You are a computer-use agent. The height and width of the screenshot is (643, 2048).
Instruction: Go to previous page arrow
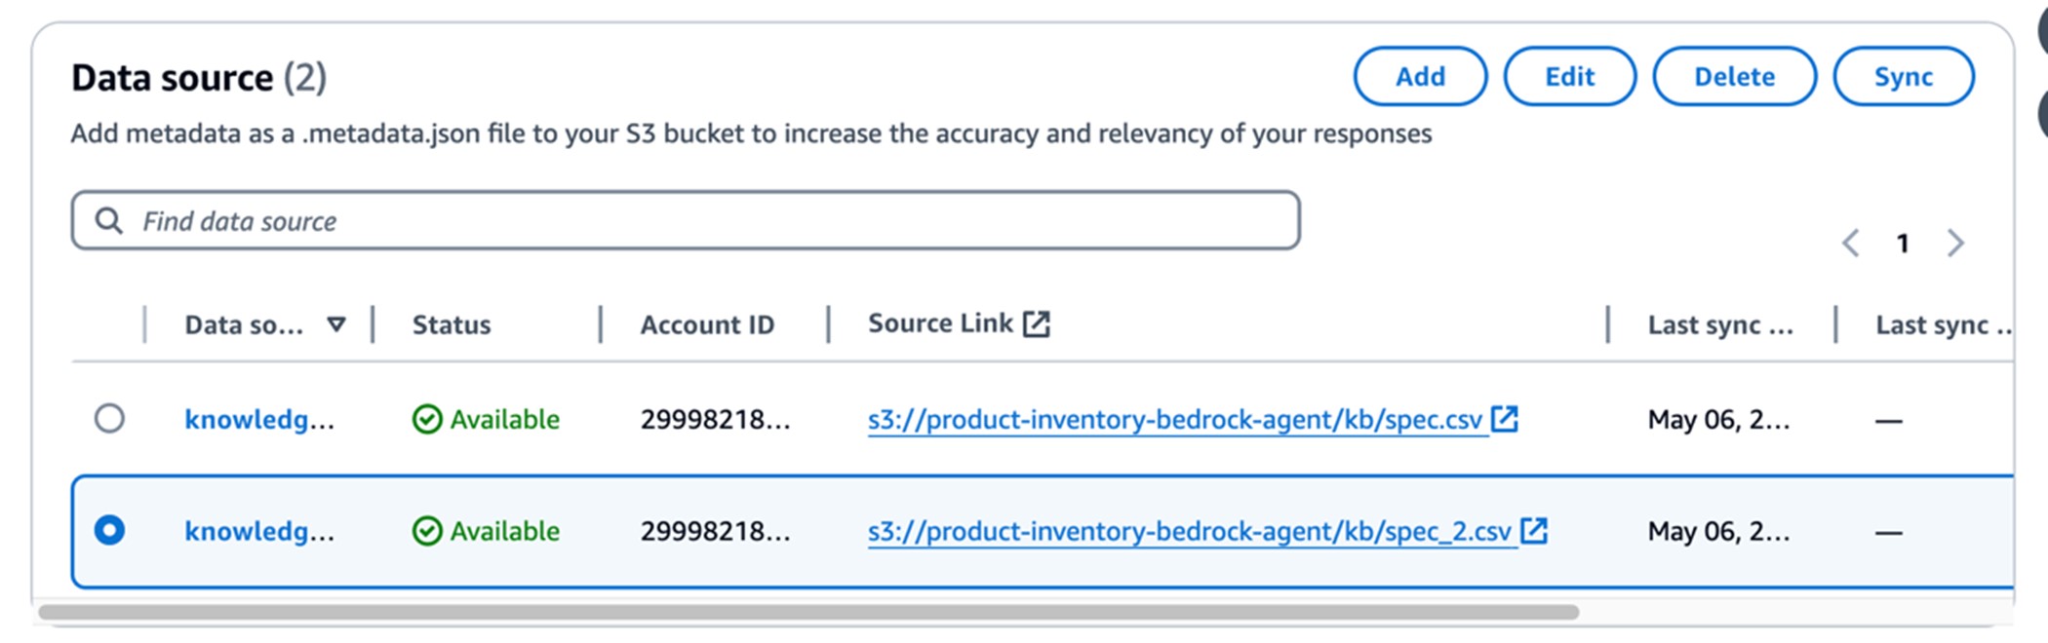coord(1850,243)
